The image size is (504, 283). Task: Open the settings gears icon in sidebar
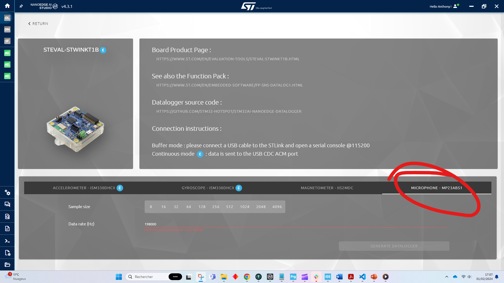7,193
